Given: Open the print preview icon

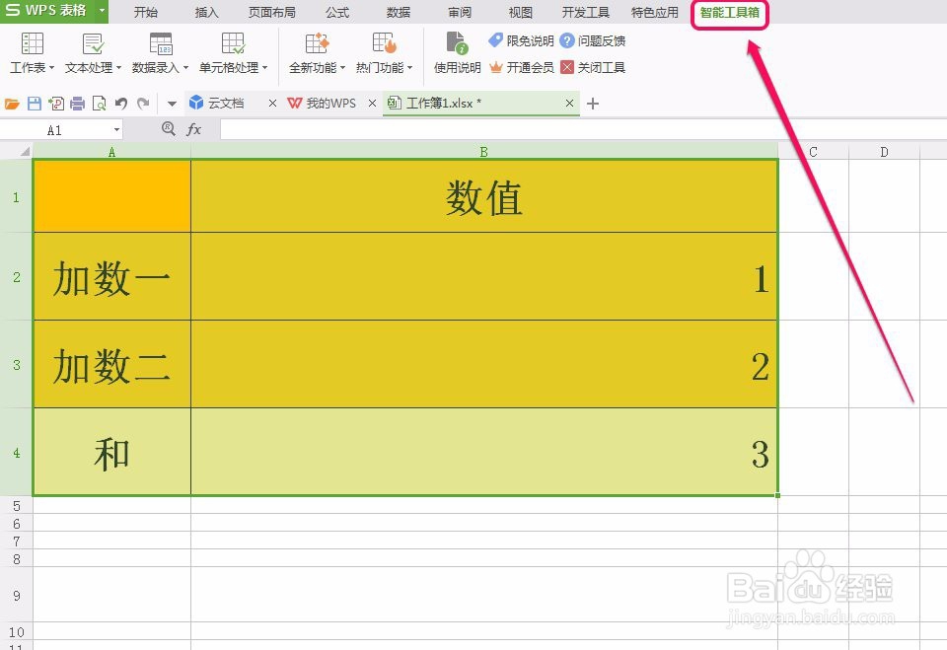Looking at the screenshot, I should click(99, 102).
